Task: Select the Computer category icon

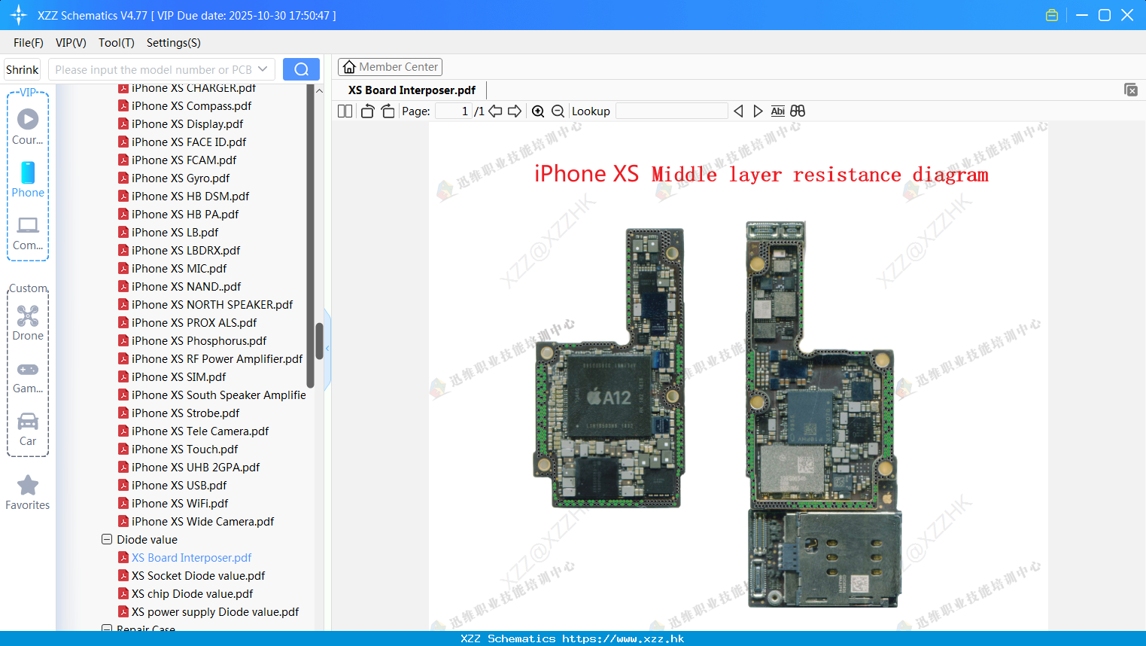Action: [28, 233]
